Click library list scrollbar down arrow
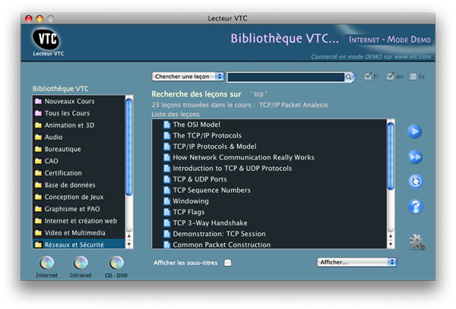This screenshot has height=309, width=456. 129,244
